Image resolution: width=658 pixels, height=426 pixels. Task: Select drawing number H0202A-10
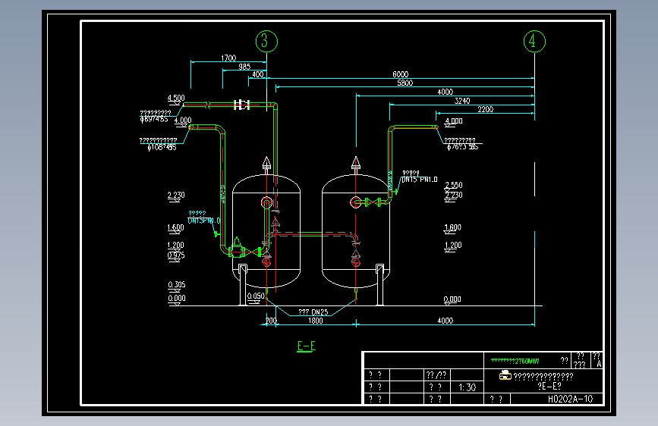[570, 399]
